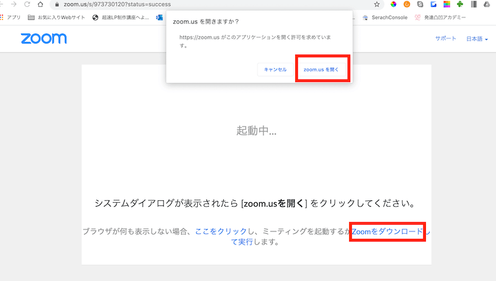Open the Google Drive extension icon
496x281 pixels.
pyautogui.click(x=487, y=4)
